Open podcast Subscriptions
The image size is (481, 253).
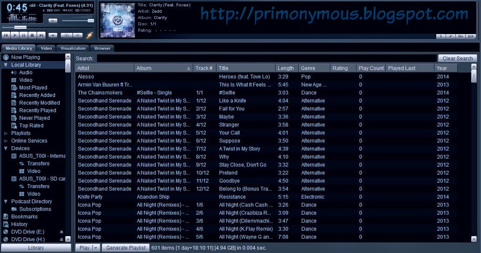coord(35,209)
